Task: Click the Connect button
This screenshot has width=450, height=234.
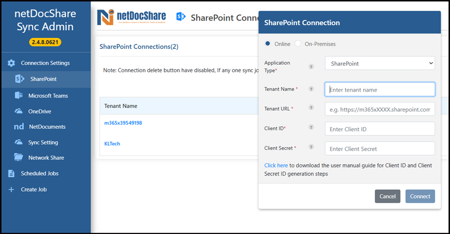Action: pyautogui.click(x=420, y=196)
